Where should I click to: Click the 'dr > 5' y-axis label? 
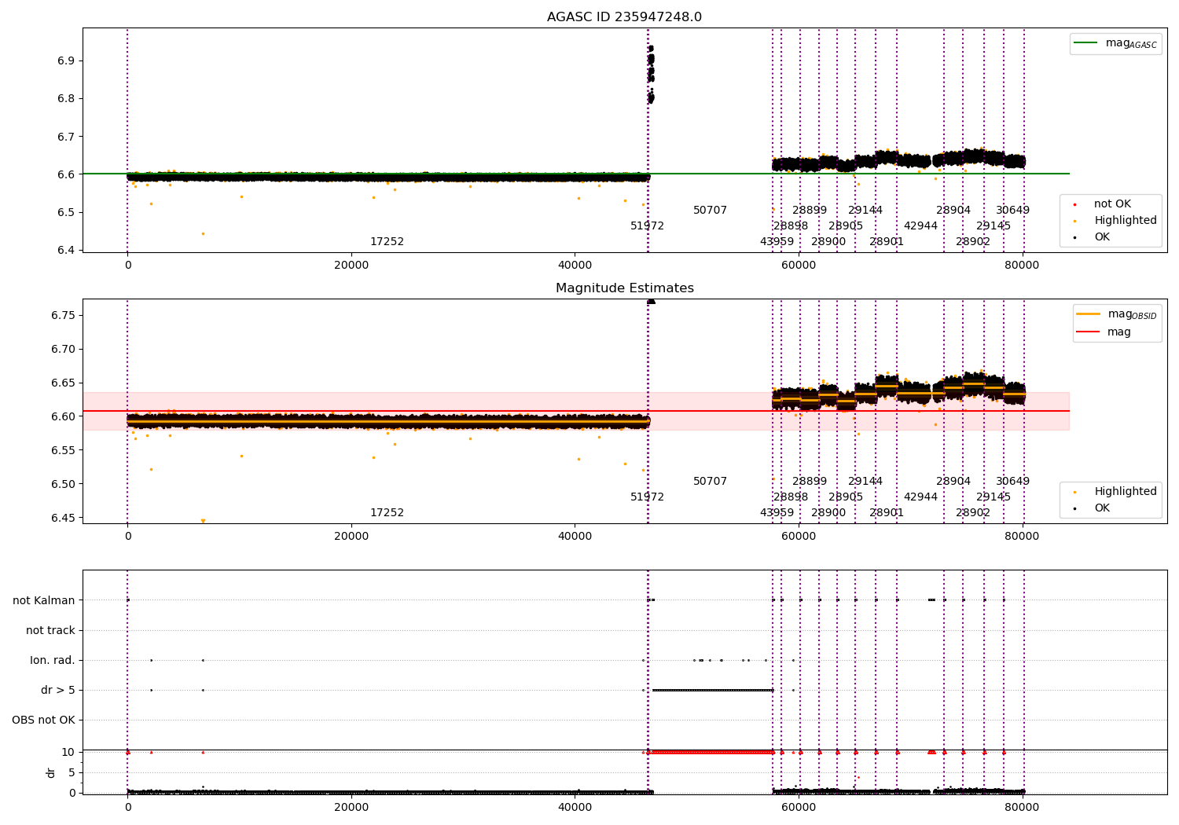click(x=58, y=690)
